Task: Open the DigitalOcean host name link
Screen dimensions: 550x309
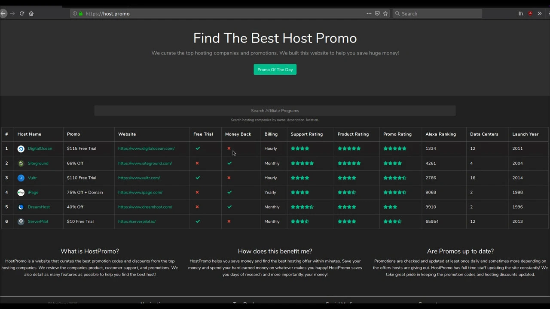Action: 40,148
